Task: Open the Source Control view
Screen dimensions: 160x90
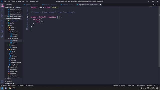Action: coord(2,16)
